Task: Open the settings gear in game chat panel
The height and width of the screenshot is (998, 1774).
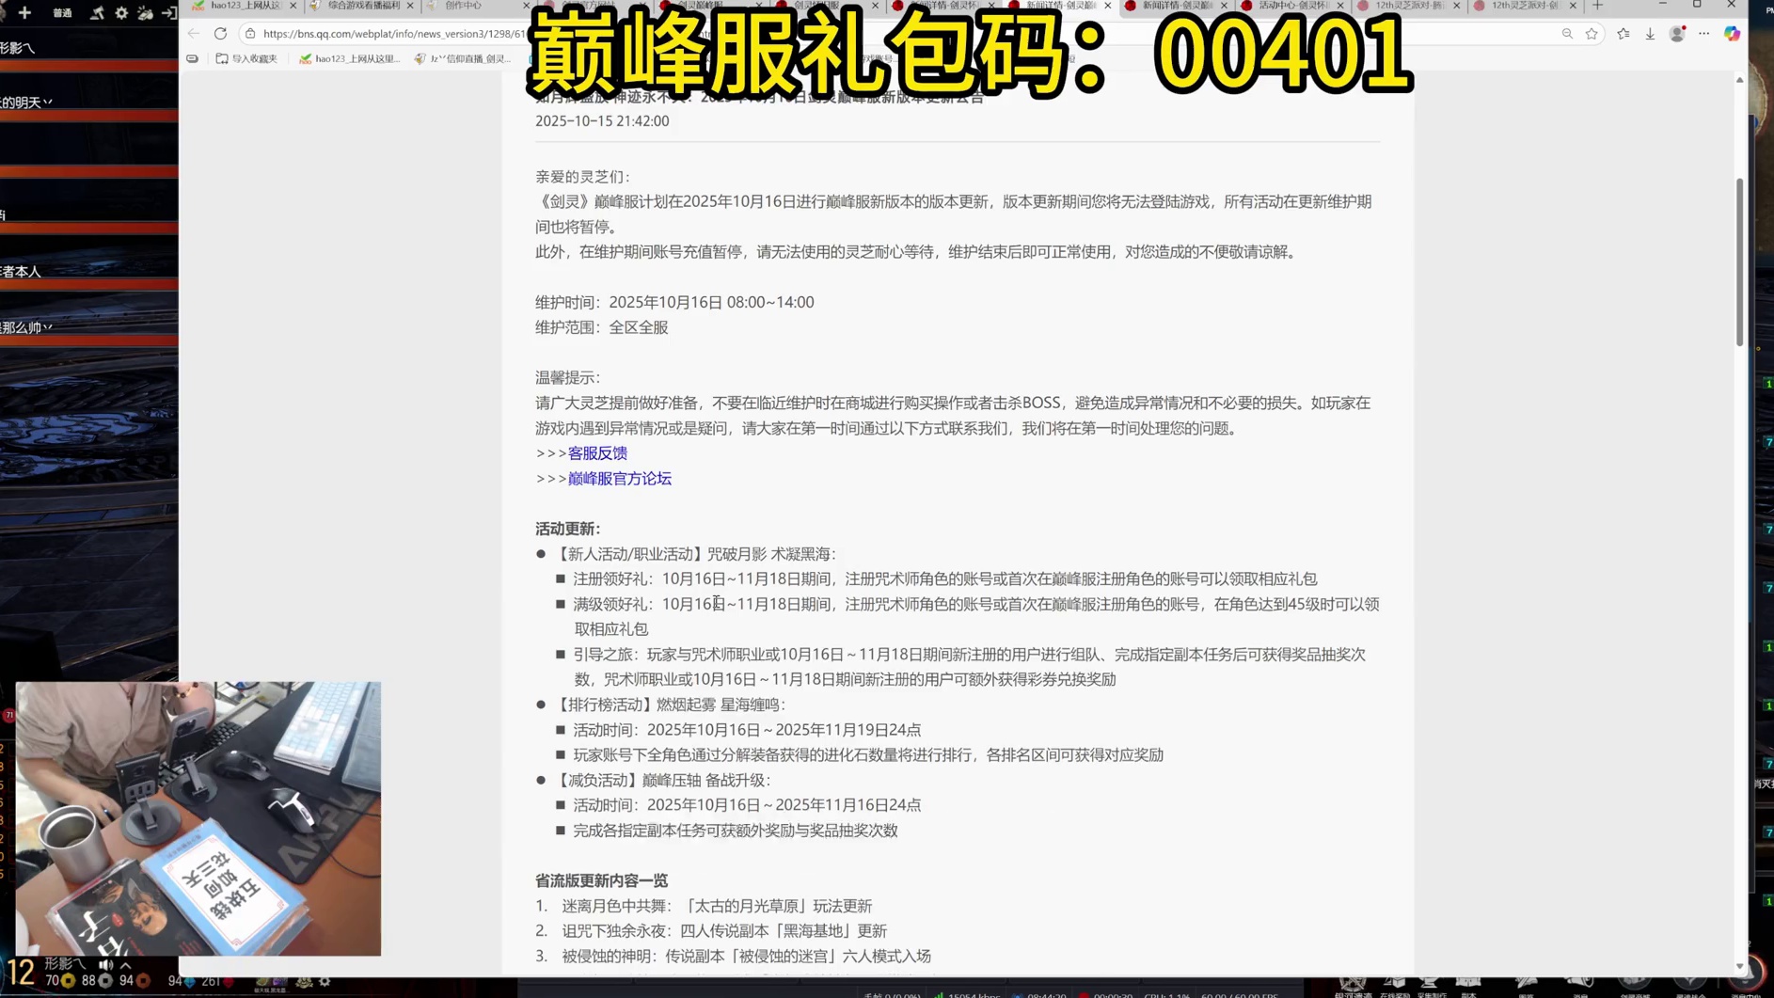Action: [x=120, y=13]
